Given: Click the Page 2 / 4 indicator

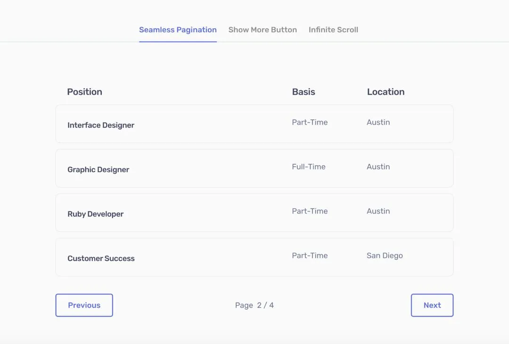Looking at the screenshot, I should (x=254, y=305).
